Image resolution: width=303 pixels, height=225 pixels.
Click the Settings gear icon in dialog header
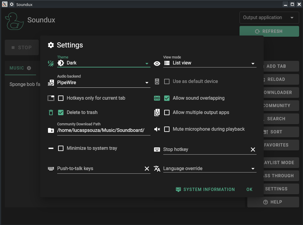pos(51,45)
